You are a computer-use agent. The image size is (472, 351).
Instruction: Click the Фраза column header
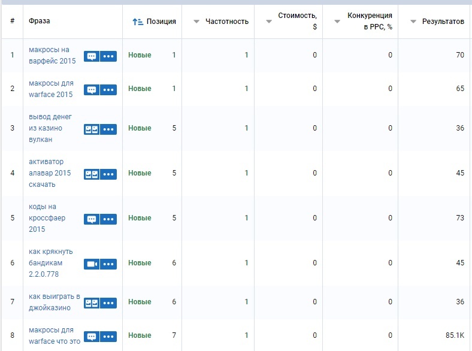point(40,22)
